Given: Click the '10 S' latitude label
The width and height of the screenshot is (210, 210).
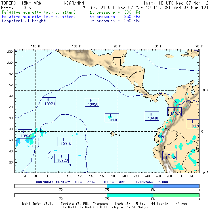Looking at the screenshot, I should 205,173.
